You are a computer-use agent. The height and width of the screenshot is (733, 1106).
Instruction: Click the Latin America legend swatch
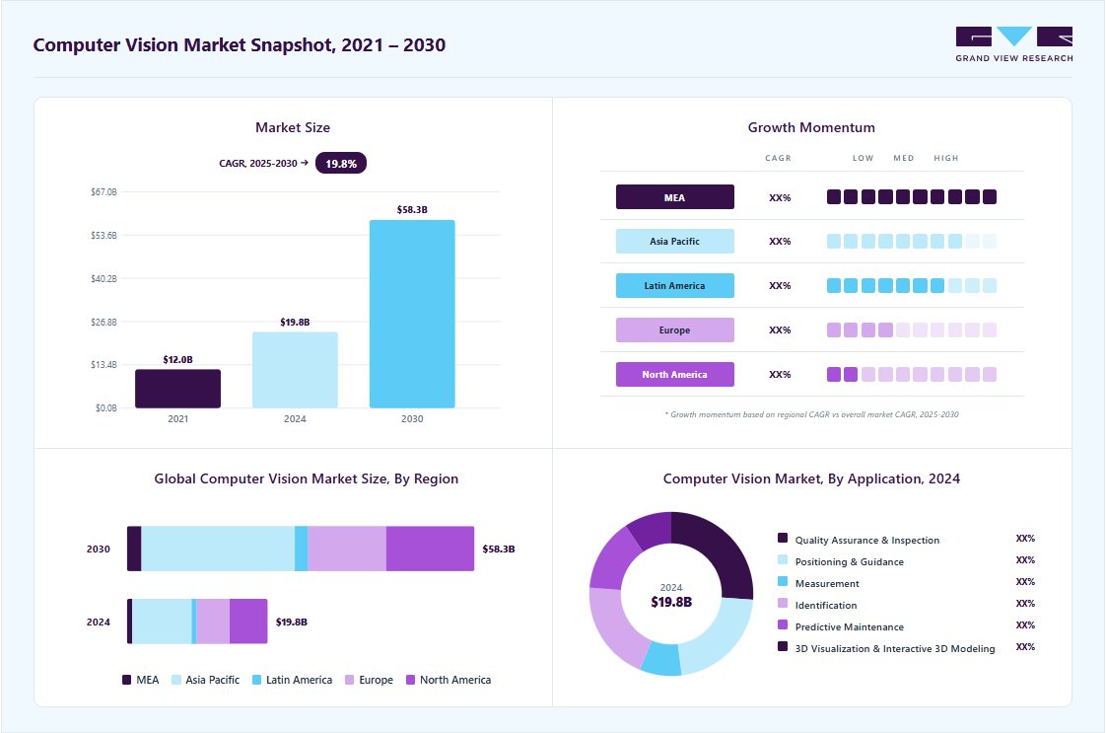click(256, 680)
